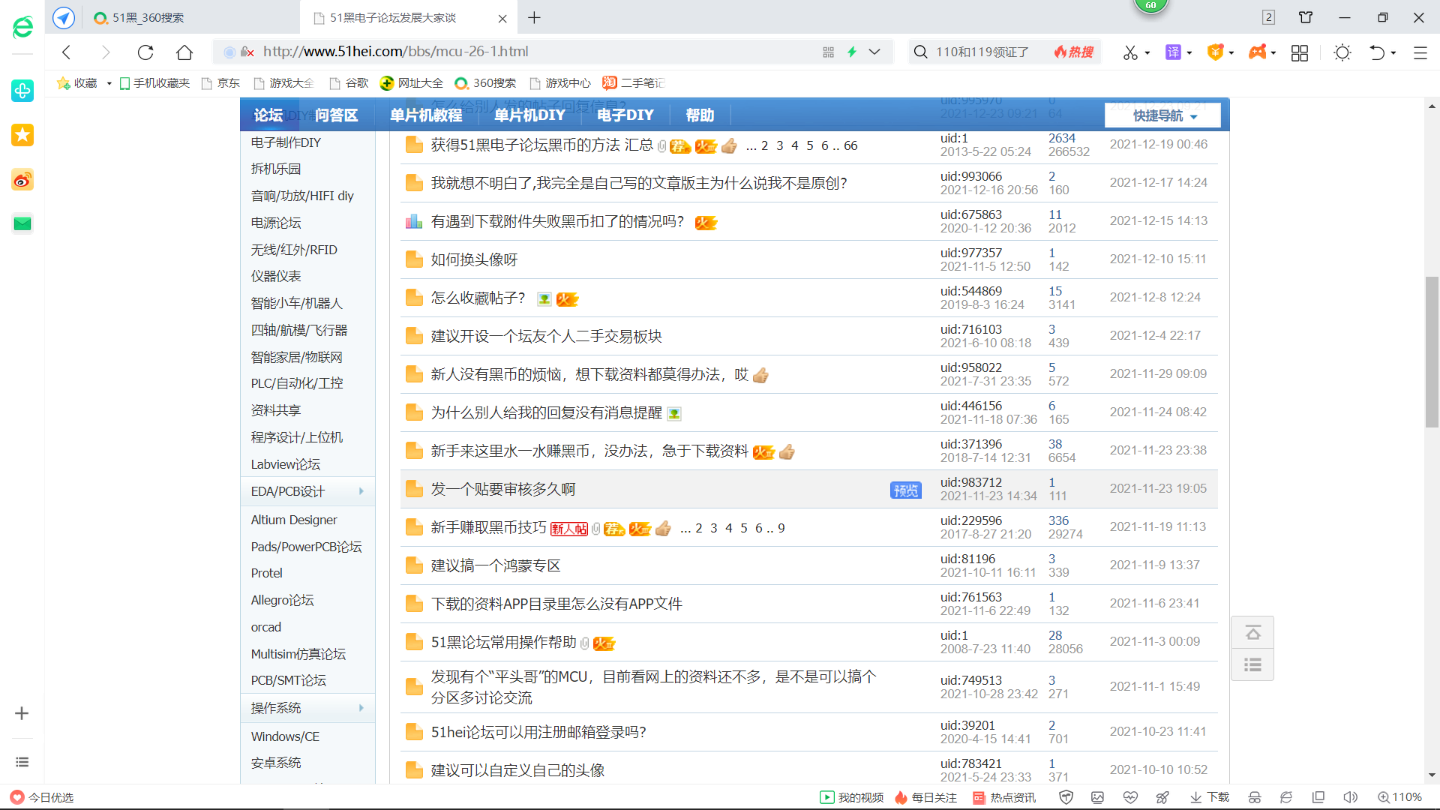The width and height of the screenshot is (1440, 810).
Task: Open downloads in status bar
Action: pyautogui.click(x=1210, y=797)
